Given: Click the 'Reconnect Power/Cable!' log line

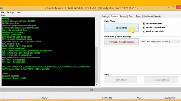Looking at the screenshot, I should (x=14, y=78).
